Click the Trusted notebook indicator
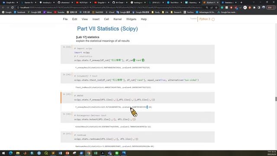 [x=193, y=19]
